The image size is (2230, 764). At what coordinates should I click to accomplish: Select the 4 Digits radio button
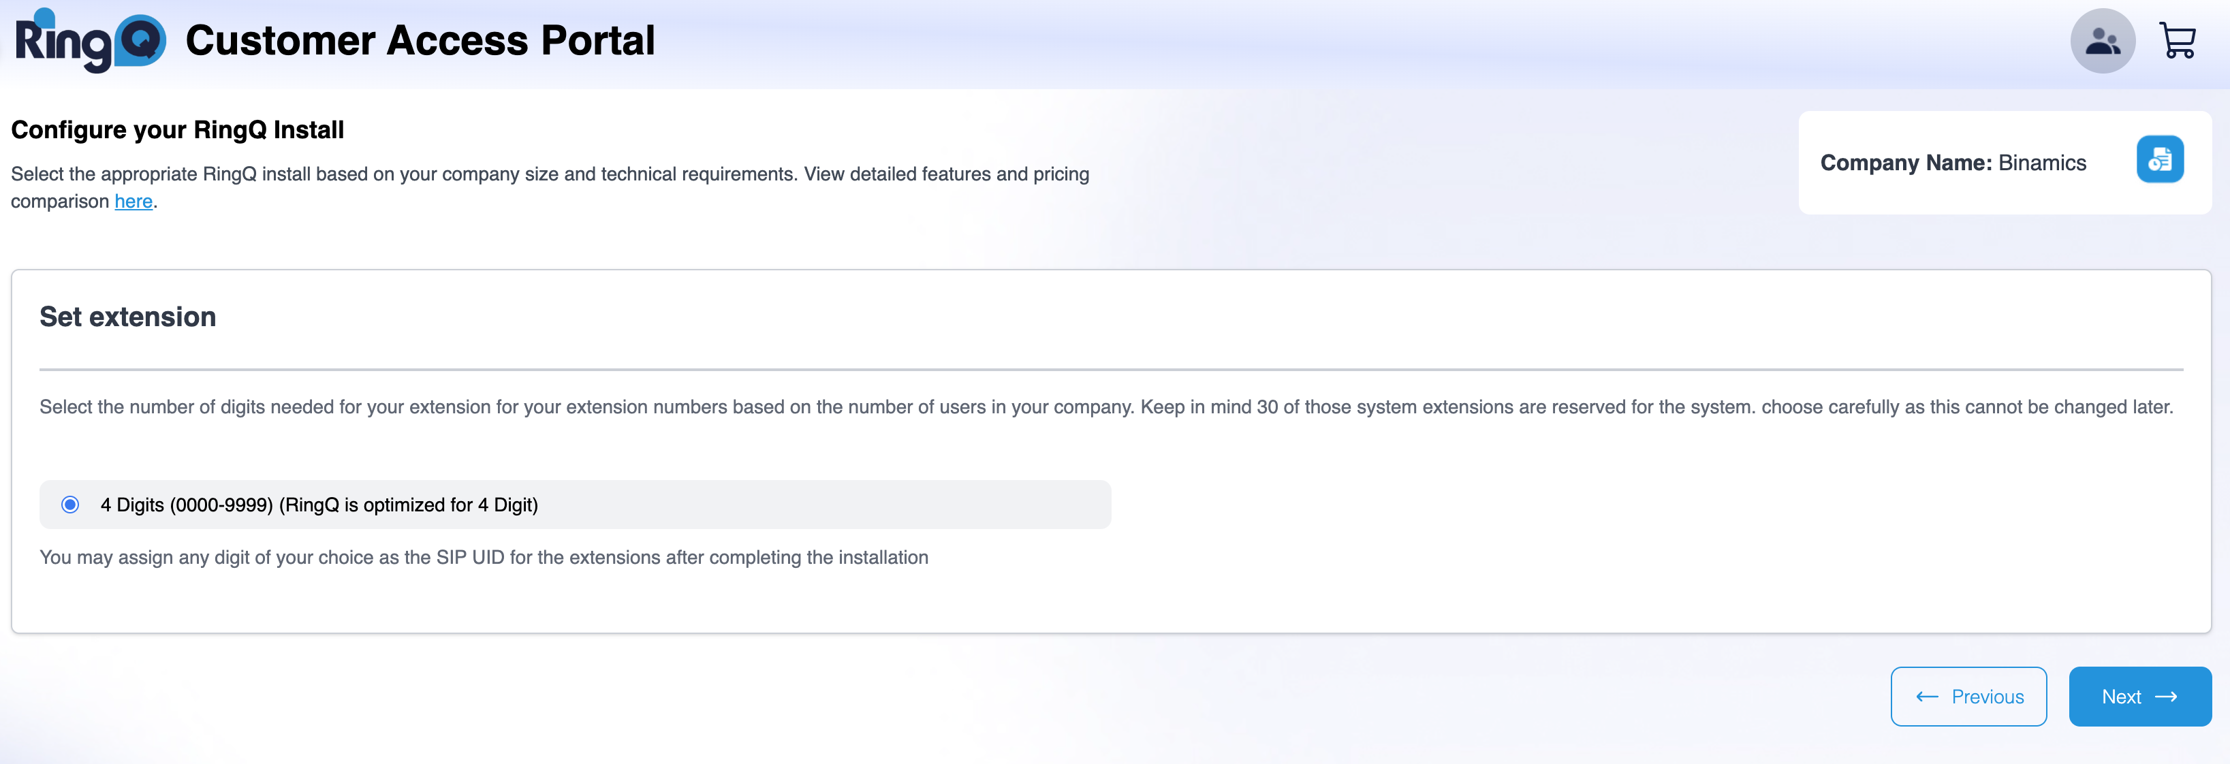pos(70,505)
